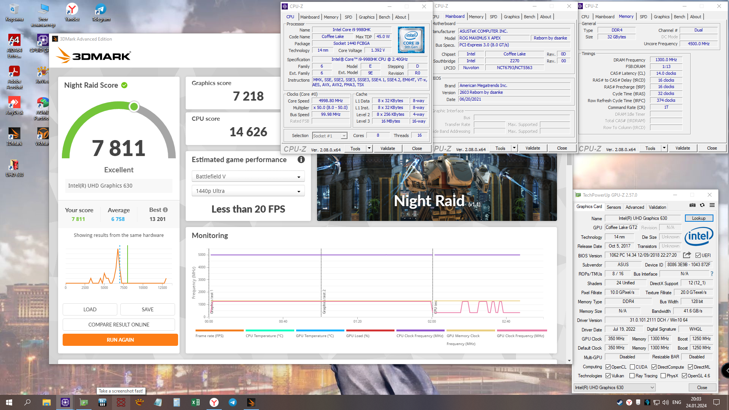Open the AnyDesk desktop icon
This screenshot has width=729, height=410.
(14, 106)
